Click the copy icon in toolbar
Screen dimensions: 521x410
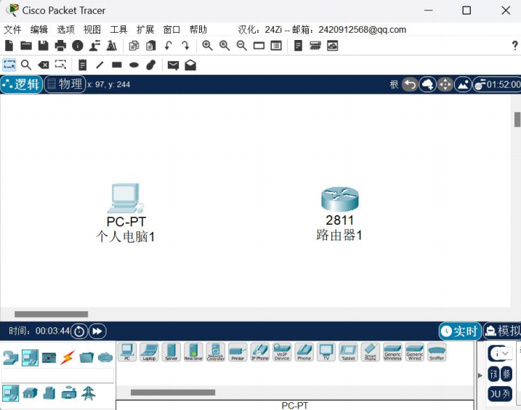pyautogui.click(x=134, y=46)
